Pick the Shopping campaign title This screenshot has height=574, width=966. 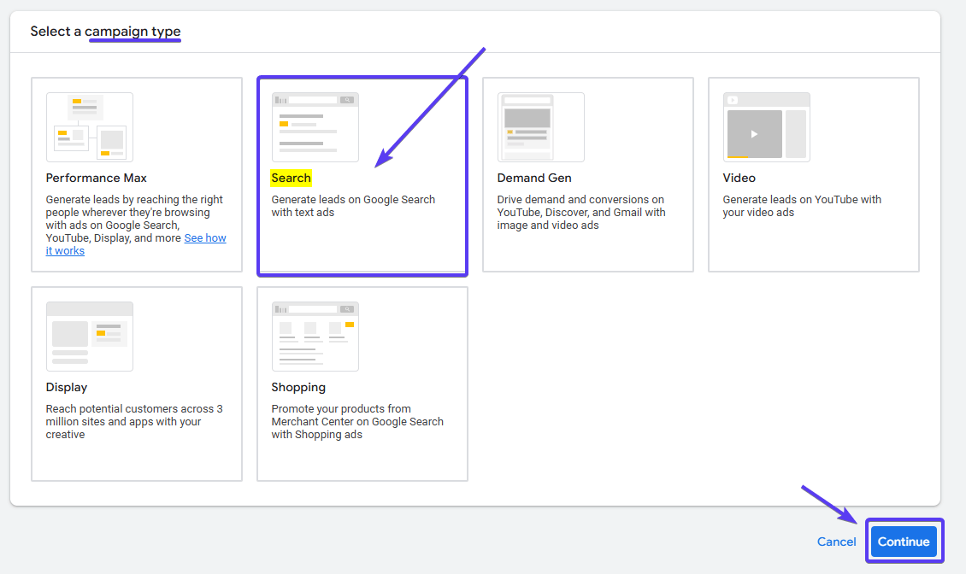tap(298, 387)
